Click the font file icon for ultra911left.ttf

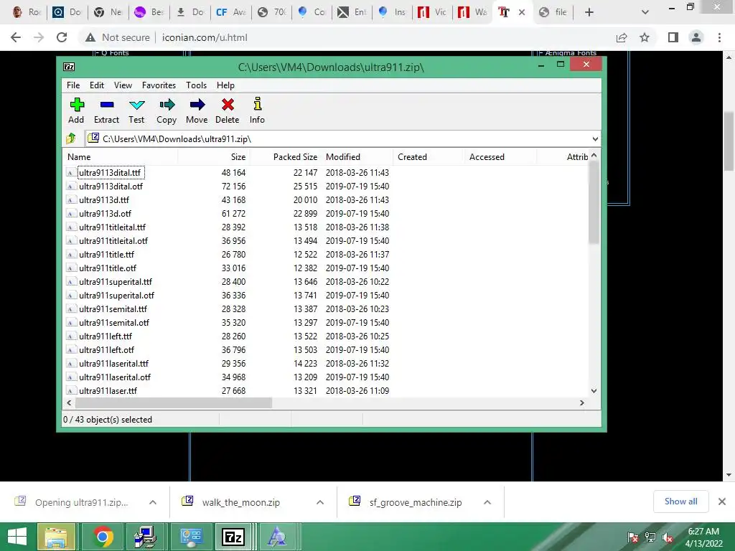point(70,336)
